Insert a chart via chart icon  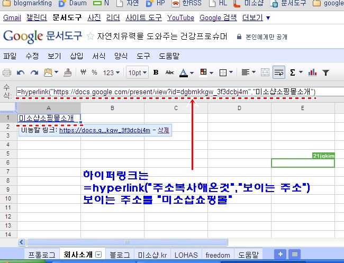[312, 72]
